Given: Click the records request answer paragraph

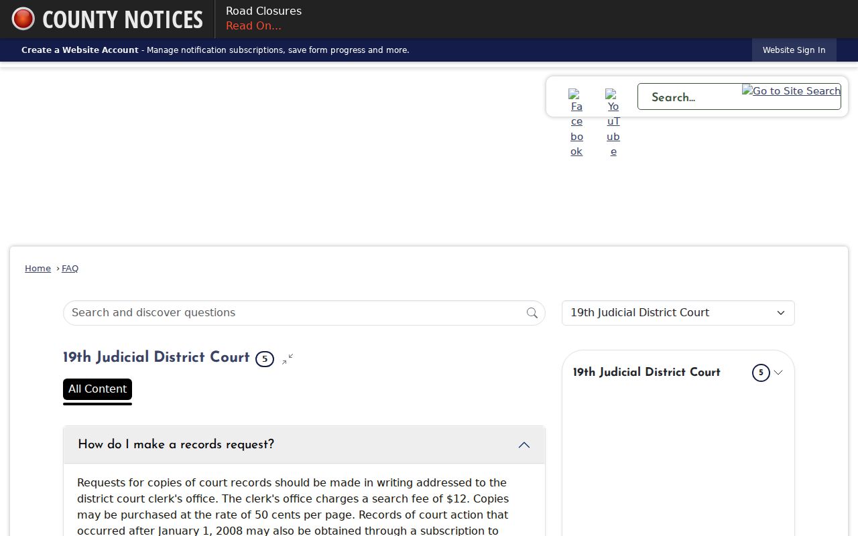Looking at the screenshot, I should (293, 507).
